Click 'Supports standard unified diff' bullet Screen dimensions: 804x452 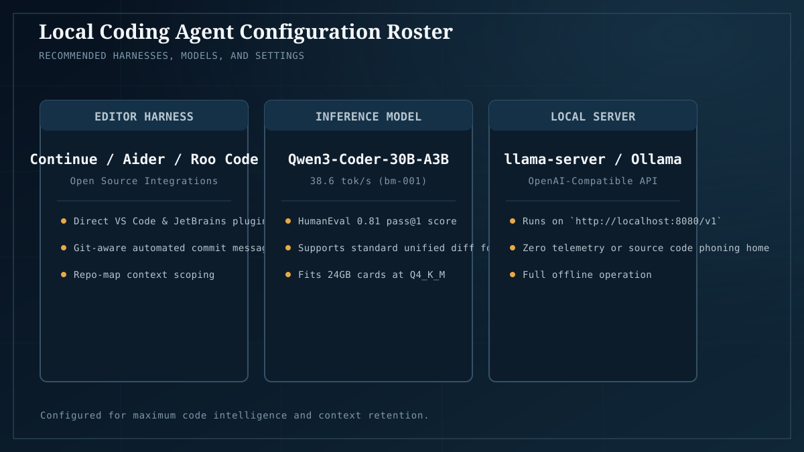(387, 248)
